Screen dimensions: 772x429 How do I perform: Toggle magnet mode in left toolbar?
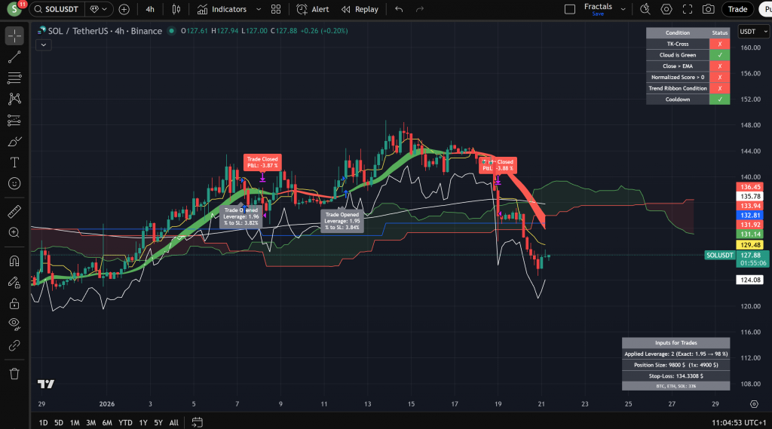pos(14,262)
